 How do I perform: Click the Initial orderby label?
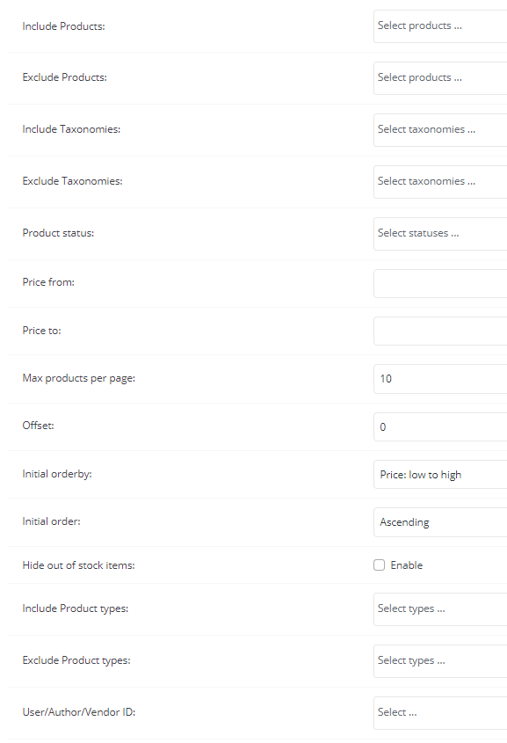57,474
